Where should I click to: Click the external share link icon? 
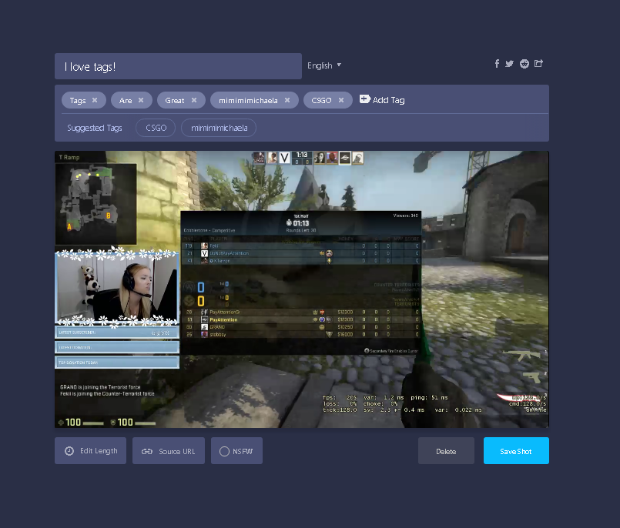(538, 63)
